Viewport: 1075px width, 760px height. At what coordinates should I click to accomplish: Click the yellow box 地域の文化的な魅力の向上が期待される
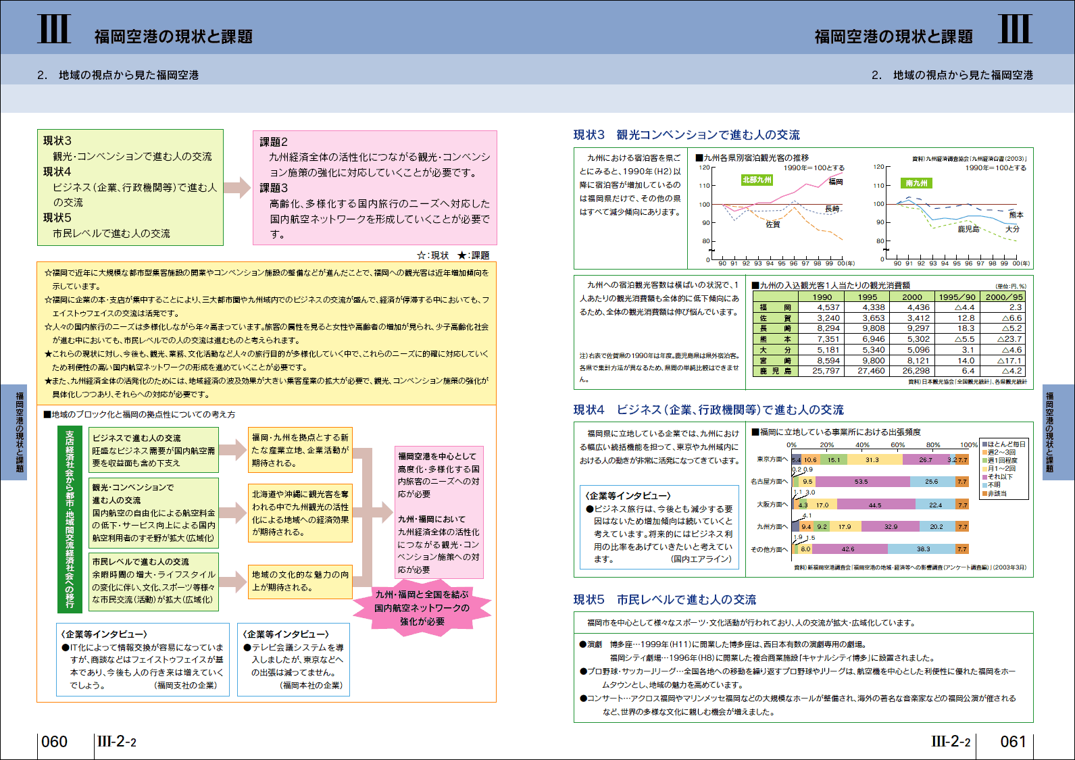(x=301, y=582)
